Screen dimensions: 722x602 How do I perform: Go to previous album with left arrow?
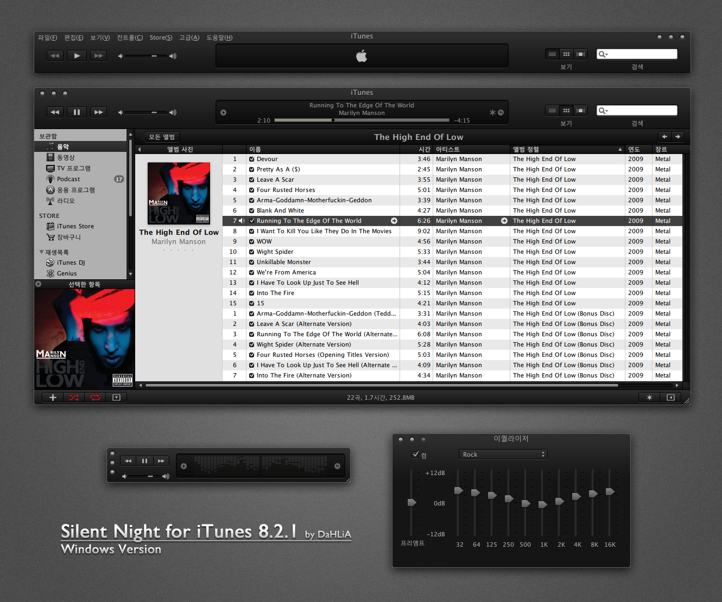(664, 137)
